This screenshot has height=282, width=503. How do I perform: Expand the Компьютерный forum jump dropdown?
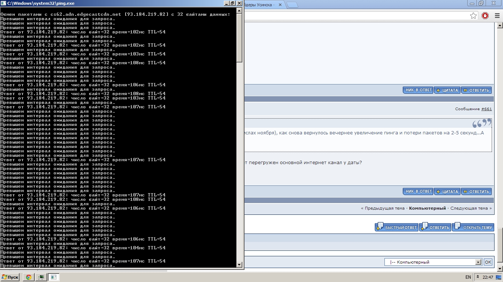pos(478,262)
